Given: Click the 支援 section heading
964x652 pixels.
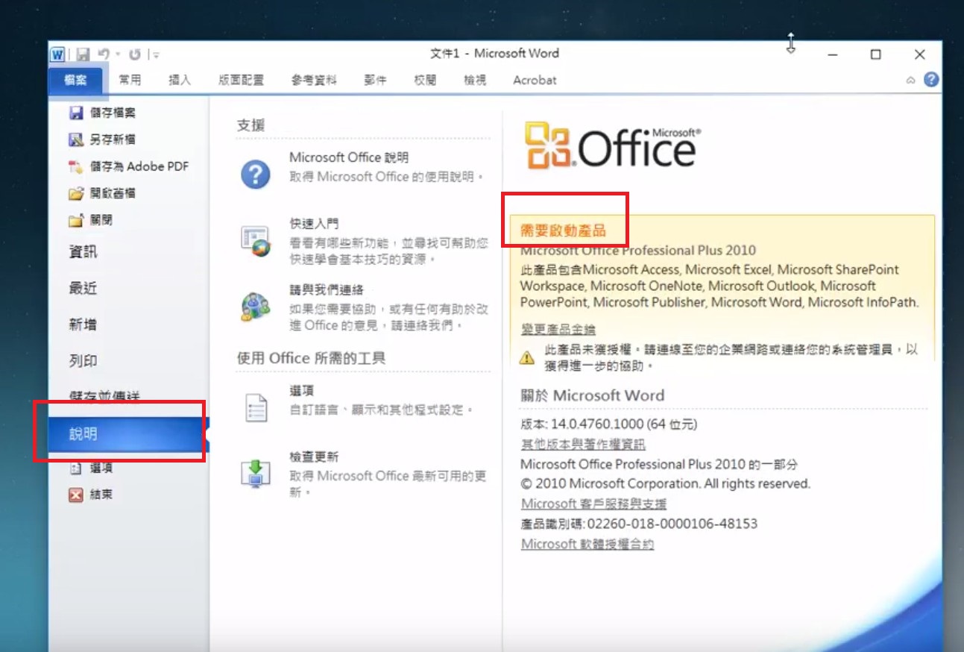Looking at the screenshot, I should [x=251, y=125].
